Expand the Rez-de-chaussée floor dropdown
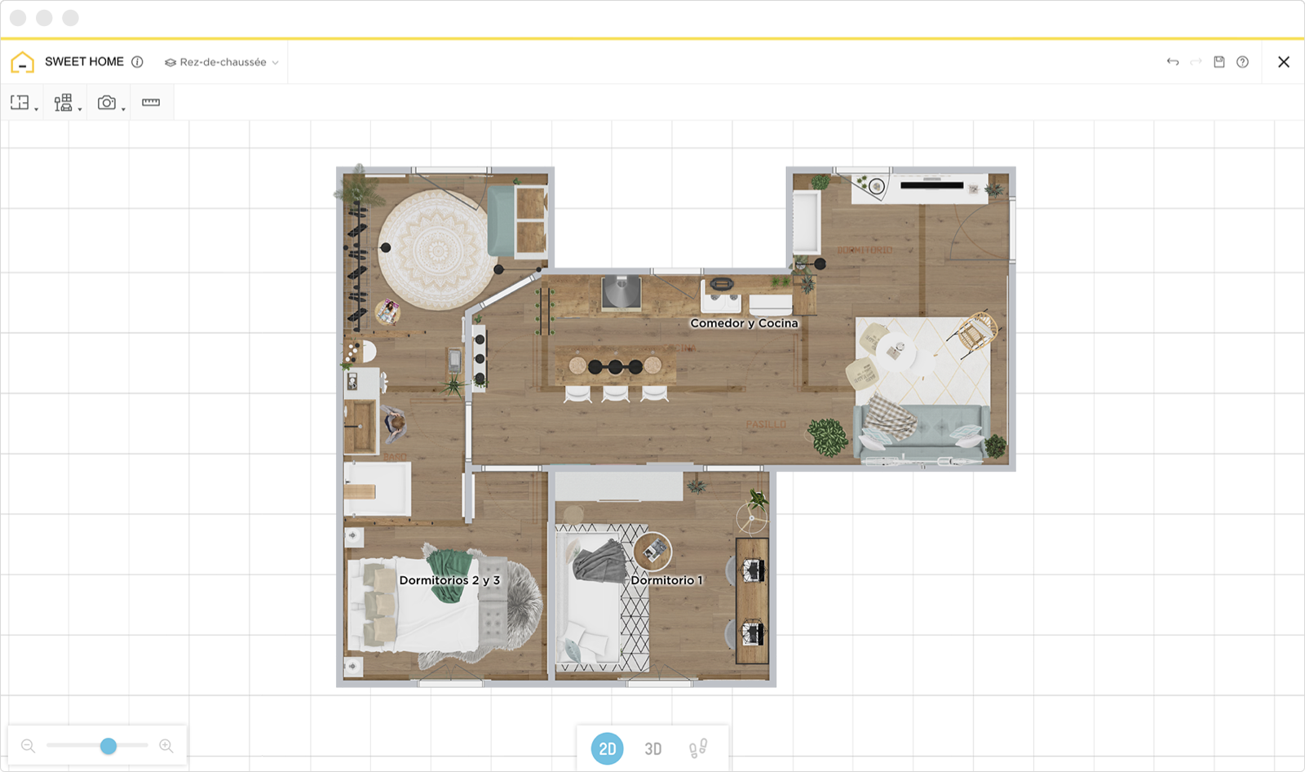 [x=222, y=62]
